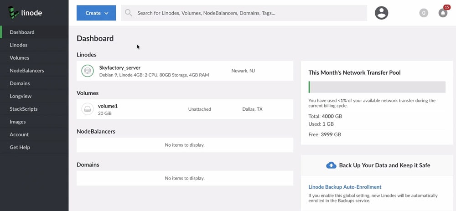Click This Month's Network Transfer Pool heading

point(354,72)
